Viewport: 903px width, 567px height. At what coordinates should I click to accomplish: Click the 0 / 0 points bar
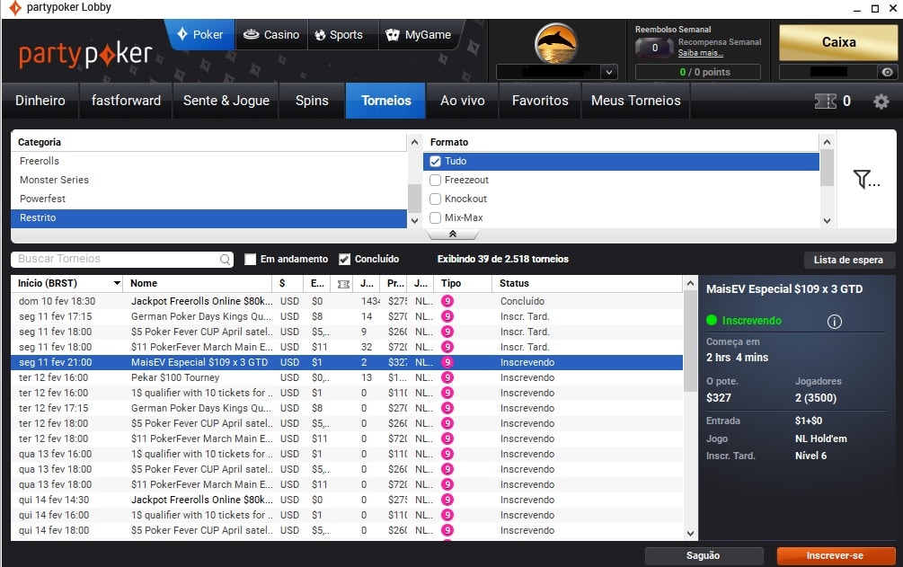[x=697, y=72]
